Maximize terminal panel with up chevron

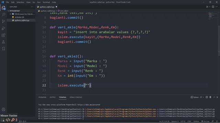point(214,97)
